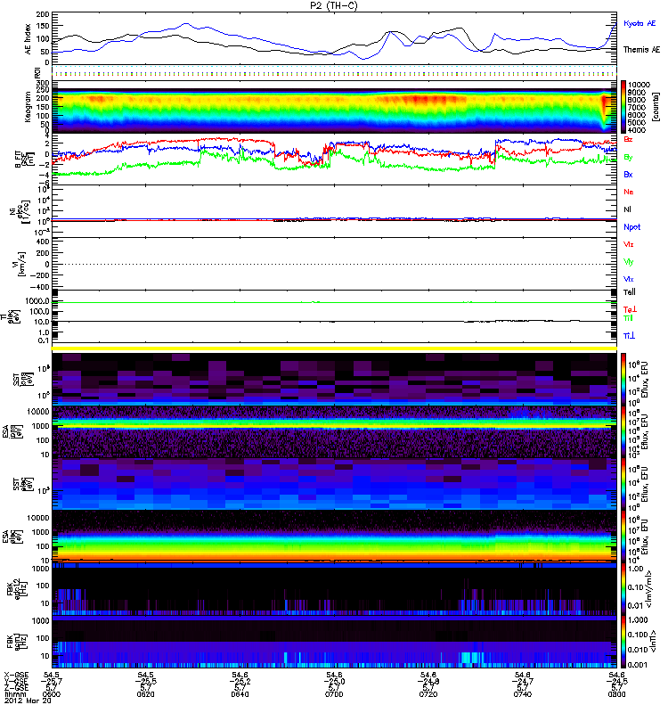
Task: Click the ROI dotted indicator strip
Action: [x=334, y=72]
